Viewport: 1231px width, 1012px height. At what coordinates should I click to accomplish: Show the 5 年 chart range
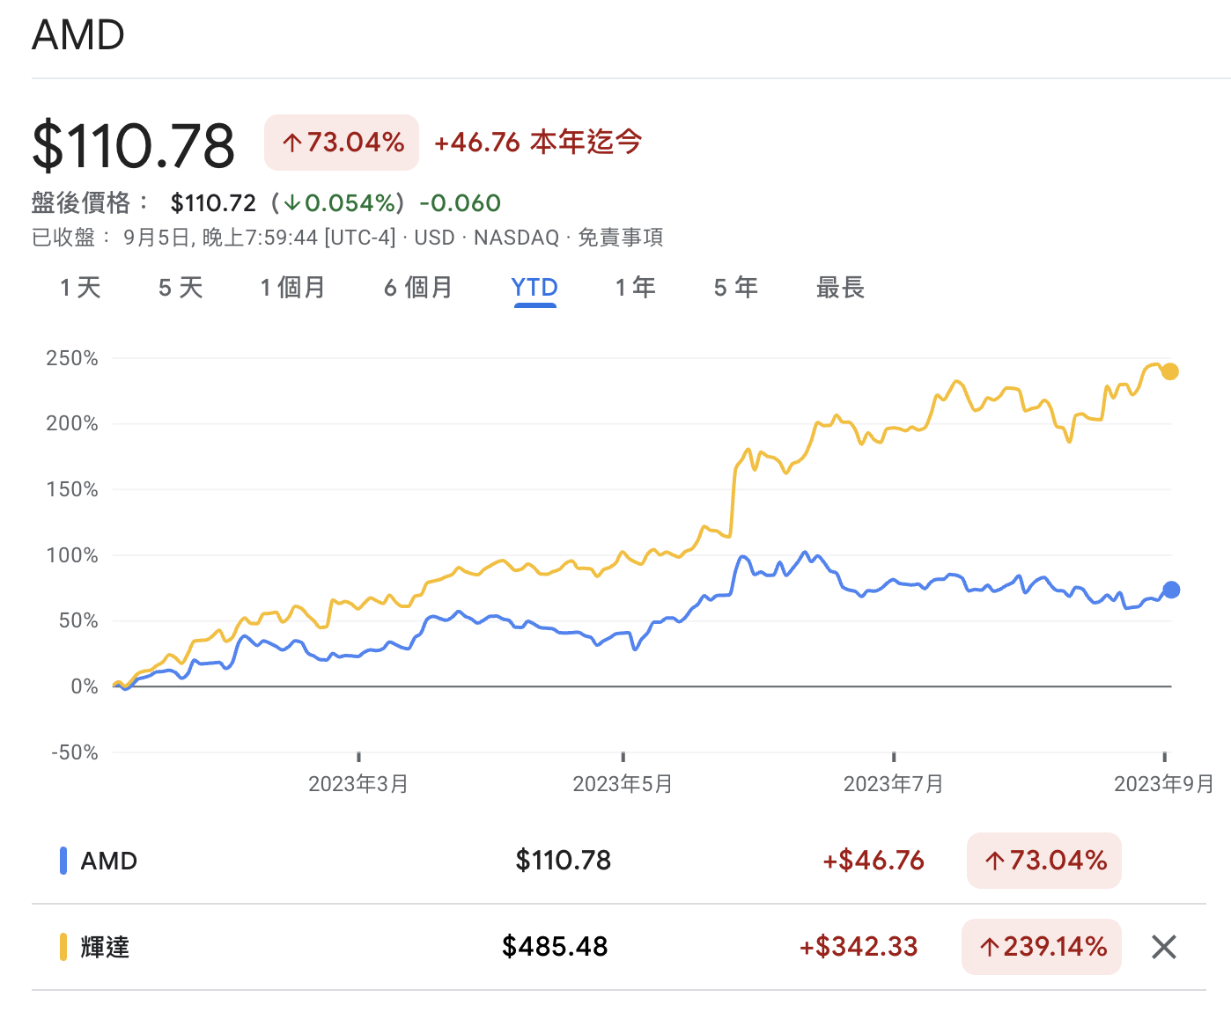click(735, 288)
